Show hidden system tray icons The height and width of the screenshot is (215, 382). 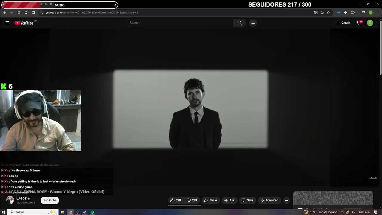pos(342,212)
